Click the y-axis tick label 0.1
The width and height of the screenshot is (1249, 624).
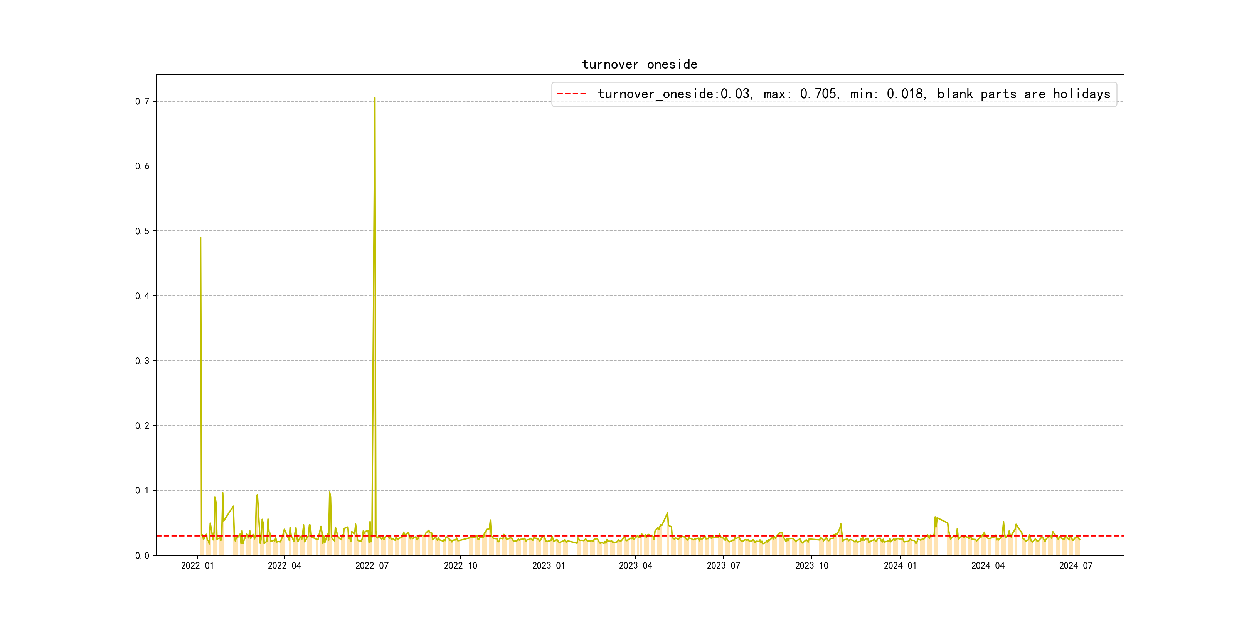click(142, 490)
